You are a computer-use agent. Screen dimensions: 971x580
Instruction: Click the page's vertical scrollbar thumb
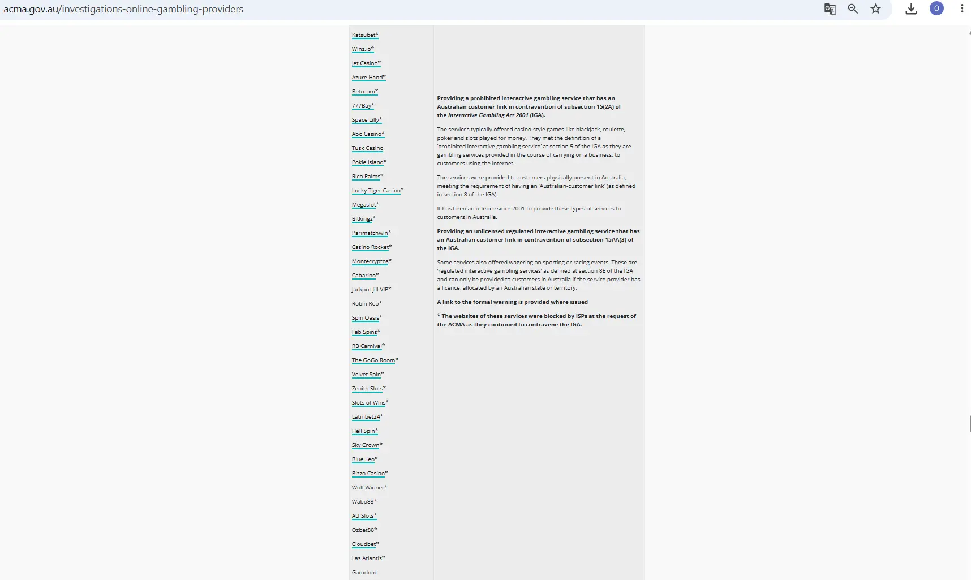click(969, 424)
